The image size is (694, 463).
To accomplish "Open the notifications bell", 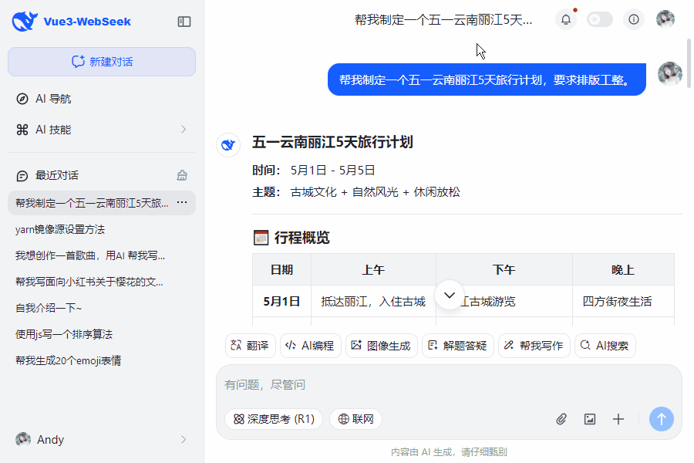I will 566,20.
